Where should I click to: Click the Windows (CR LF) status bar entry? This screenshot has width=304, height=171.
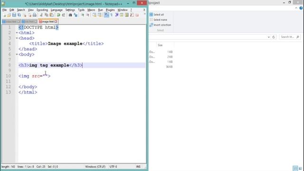pos(95,167)
